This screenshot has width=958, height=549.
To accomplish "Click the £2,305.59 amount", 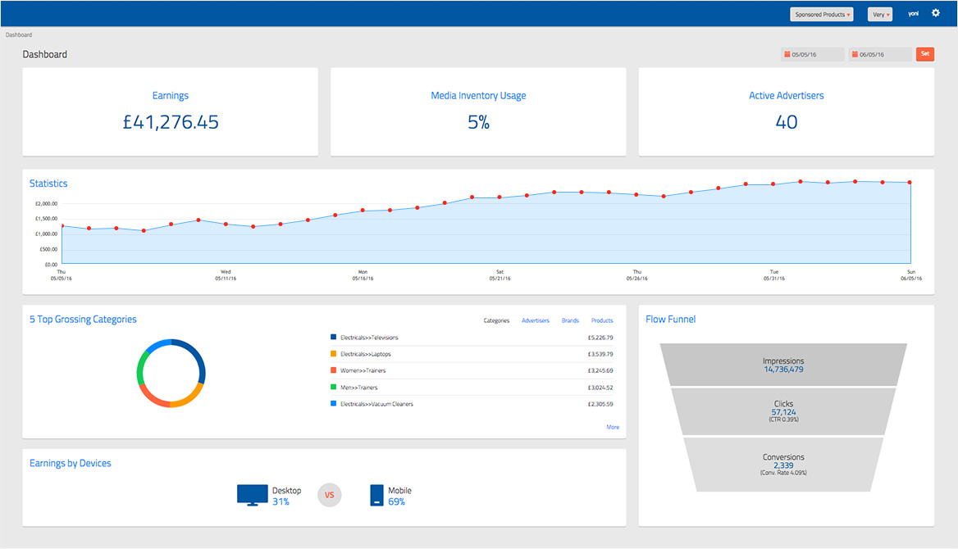I will click(600, 404).
